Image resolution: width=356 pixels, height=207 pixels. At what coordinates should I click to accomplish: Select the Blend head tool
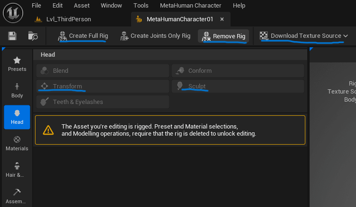pos(103,71)
